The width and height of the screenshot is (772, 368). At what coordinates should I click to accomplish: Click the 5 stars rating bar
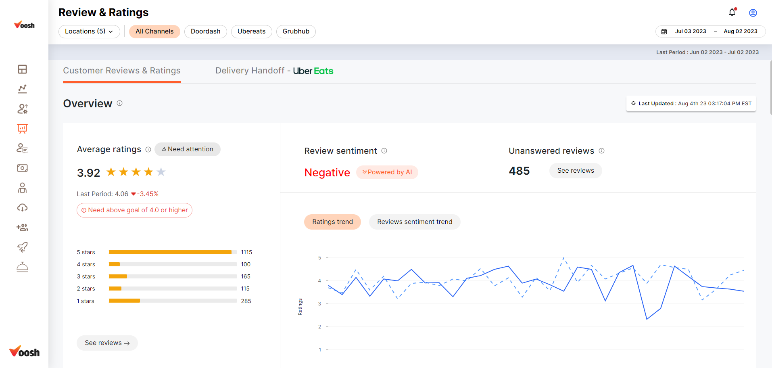(x=172, y=252)
